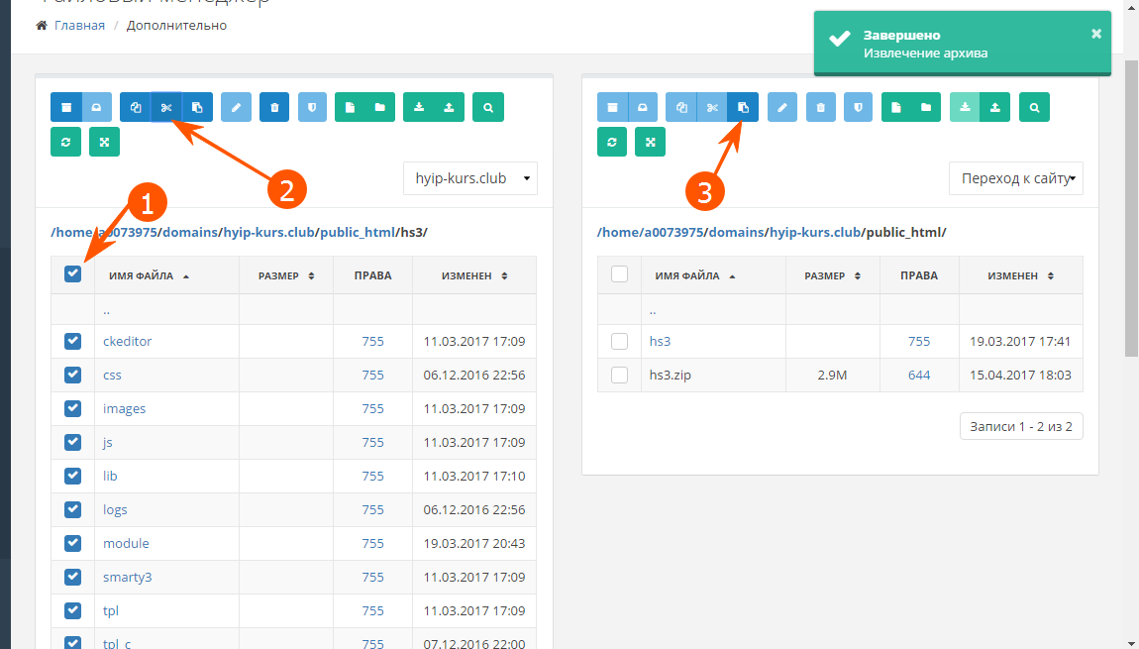The height and width of the screenshot is (649, 1139).
Task: Open the hs3 folder in right panel
Action: pos(660,341)
